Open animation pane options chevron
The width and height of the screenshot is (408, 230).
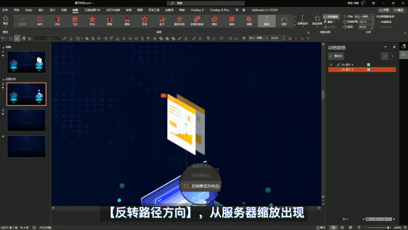pyautogui.click(x=385, y=47)
